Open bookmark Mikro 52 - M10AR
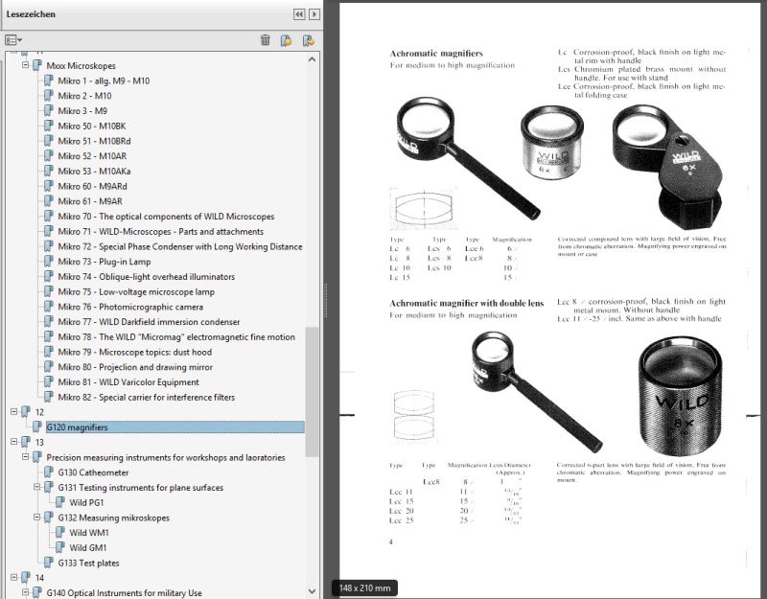The image size is (767, 599). click(92, 156)
